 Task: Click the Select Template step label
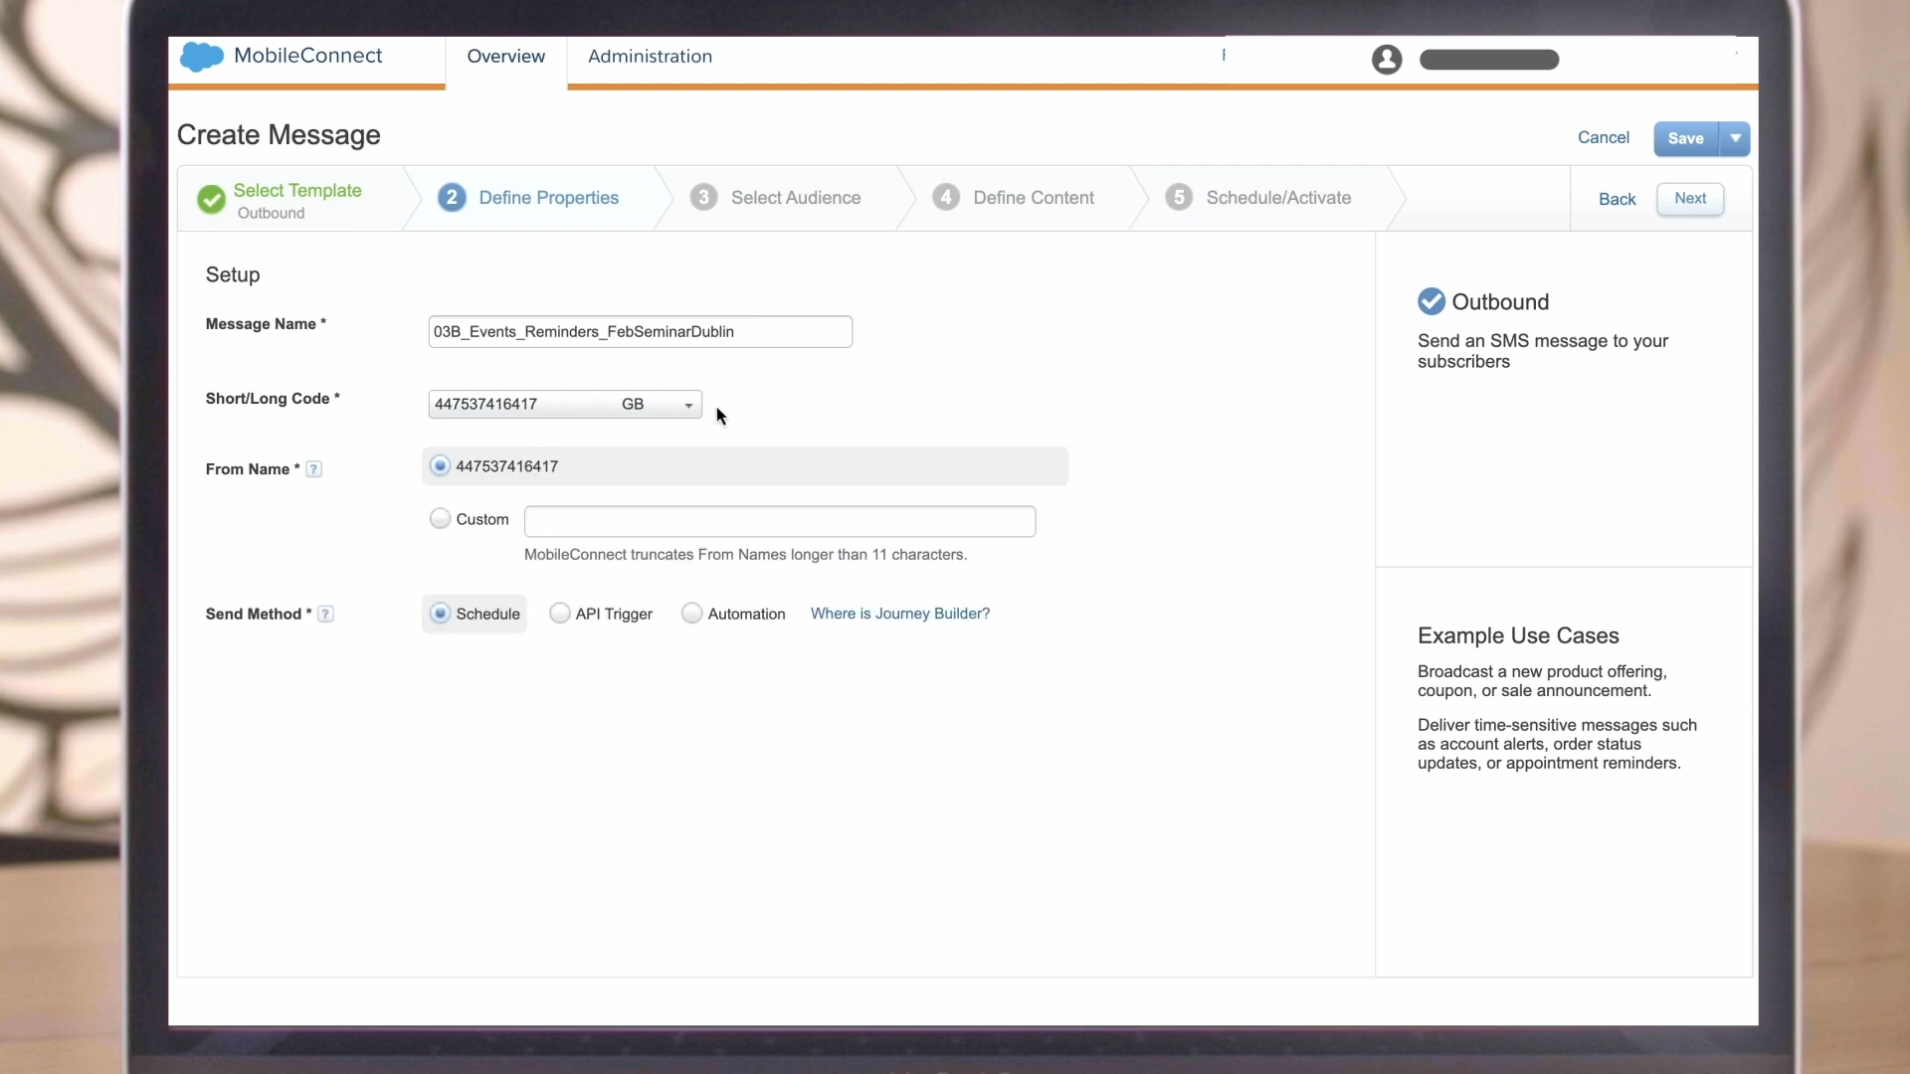point(297,191)
